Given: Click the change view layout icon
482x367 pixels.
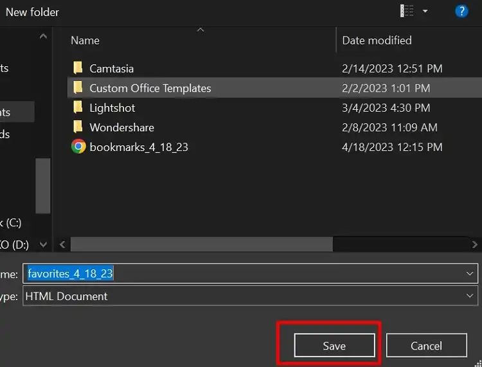Looking at the screenshot, I should [407, 12].
